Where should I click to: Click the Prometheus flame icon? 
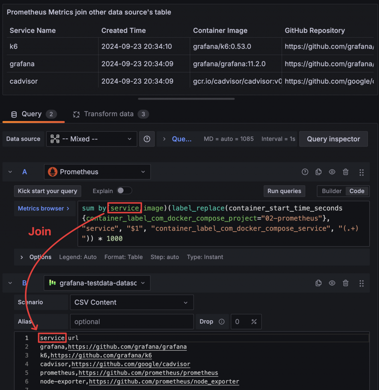(x=53, y=172)
